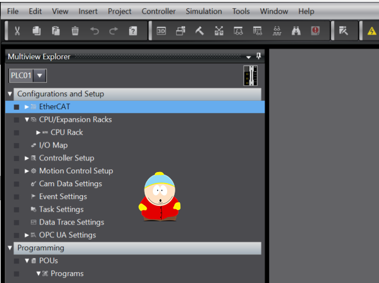The width and height of the screenshot is (379, 283).
Task: Expand the OPC UA Settings node
Action: click(26, 235)
